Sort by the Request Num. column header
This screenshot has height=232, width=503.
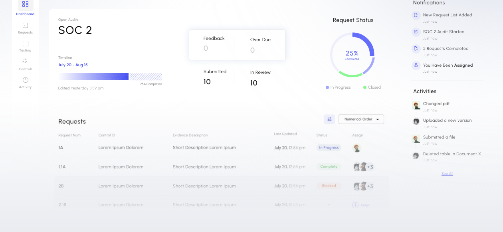pyautogui.click(x=69, y=135)
